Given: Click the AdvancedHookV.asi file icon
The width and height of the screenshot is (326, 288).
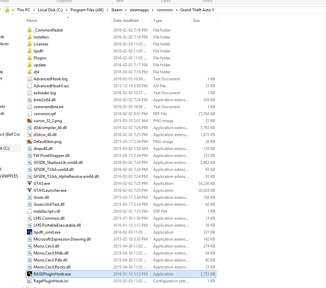Looking at the screenshot, I should (x=30, y=86).
